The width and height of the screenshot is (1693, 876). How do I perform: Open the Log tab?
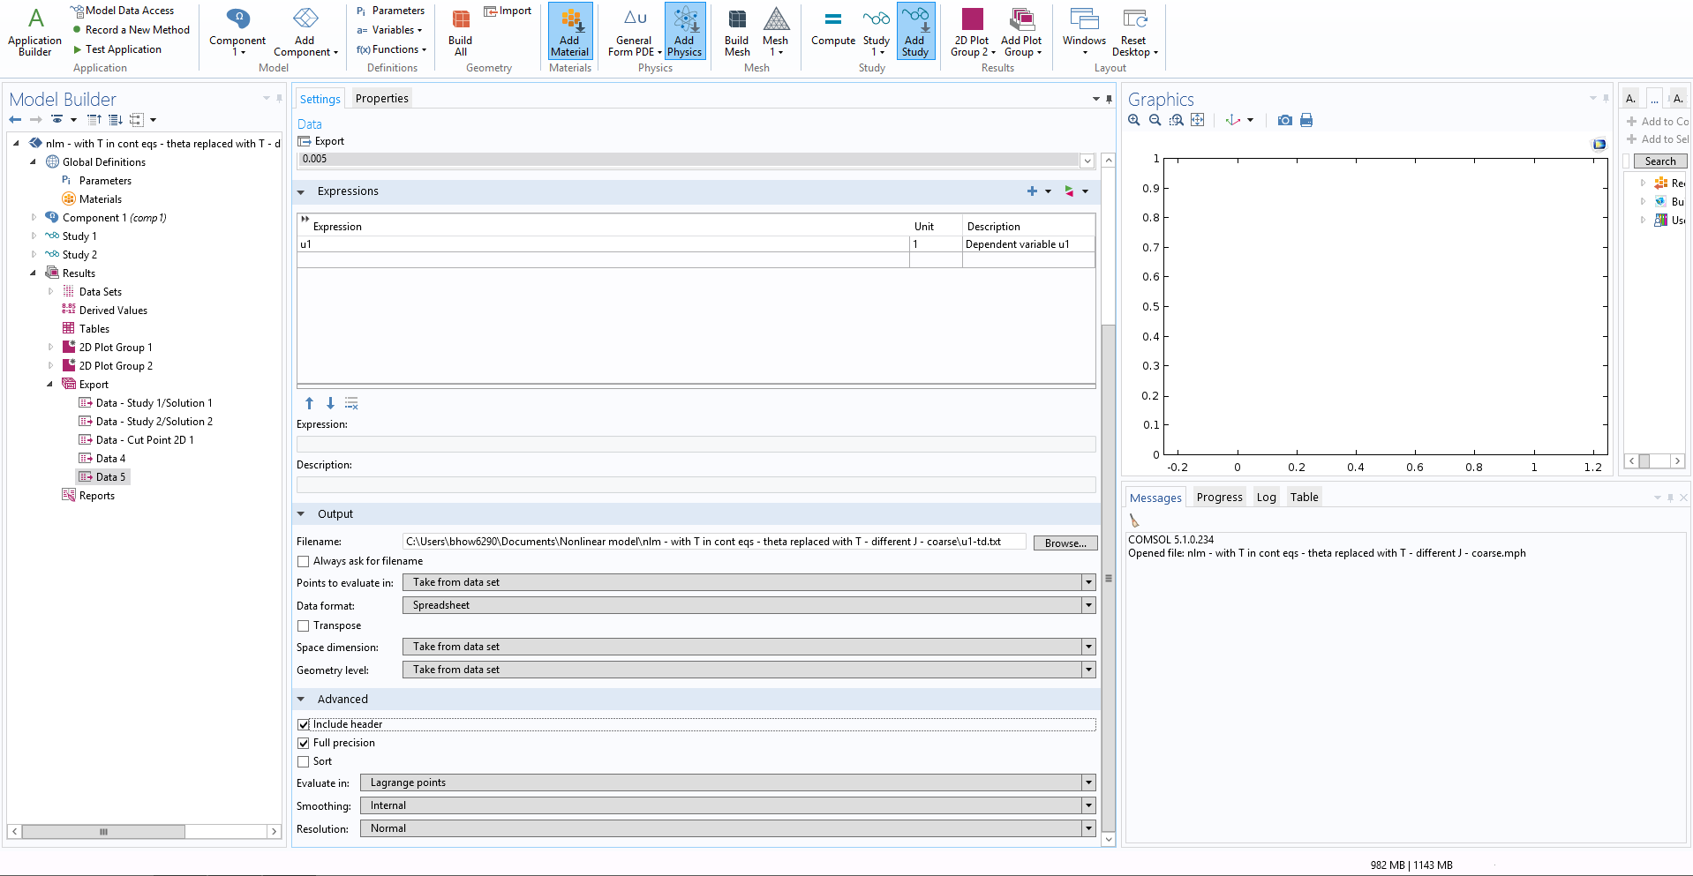click(1266, 498)
